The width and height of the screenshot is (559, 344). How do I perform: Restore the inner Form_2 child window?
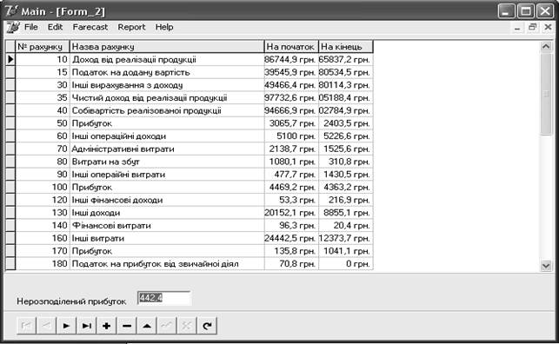(x=532, y=27)
